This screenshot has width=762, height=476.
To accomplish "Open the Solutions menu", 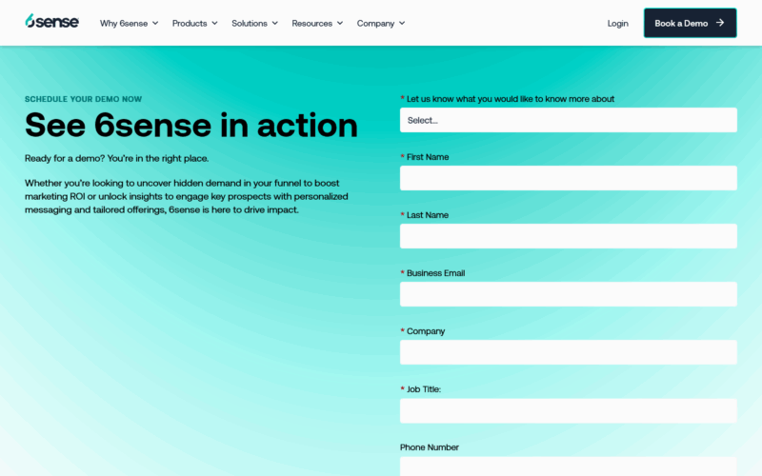I will pos(254,23).
